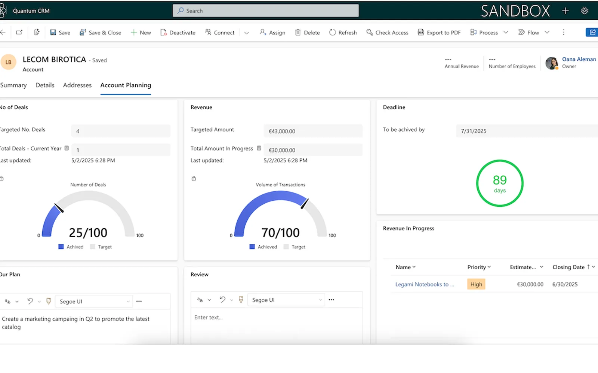Switch to the Summary tab
Image resolution: width=598 pixels, height=373 pixels.
[x=13, y=85]
